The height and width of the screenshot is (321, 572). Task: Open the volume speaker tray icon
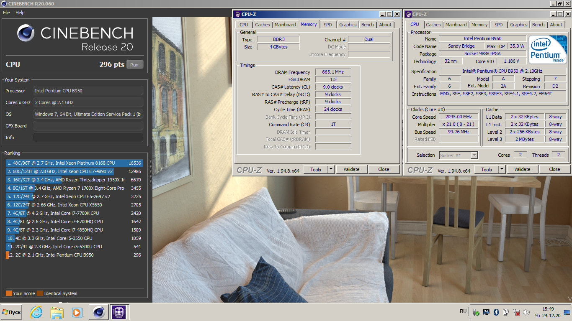pyautogui.click(x=526, y=312)
